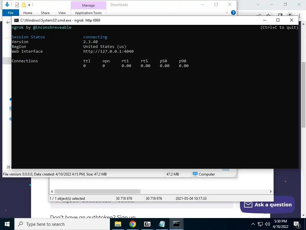The width and height of the screenshot is (306, 230).
Task: Click the version number 2.3.40
Action: tap(90, 42)
